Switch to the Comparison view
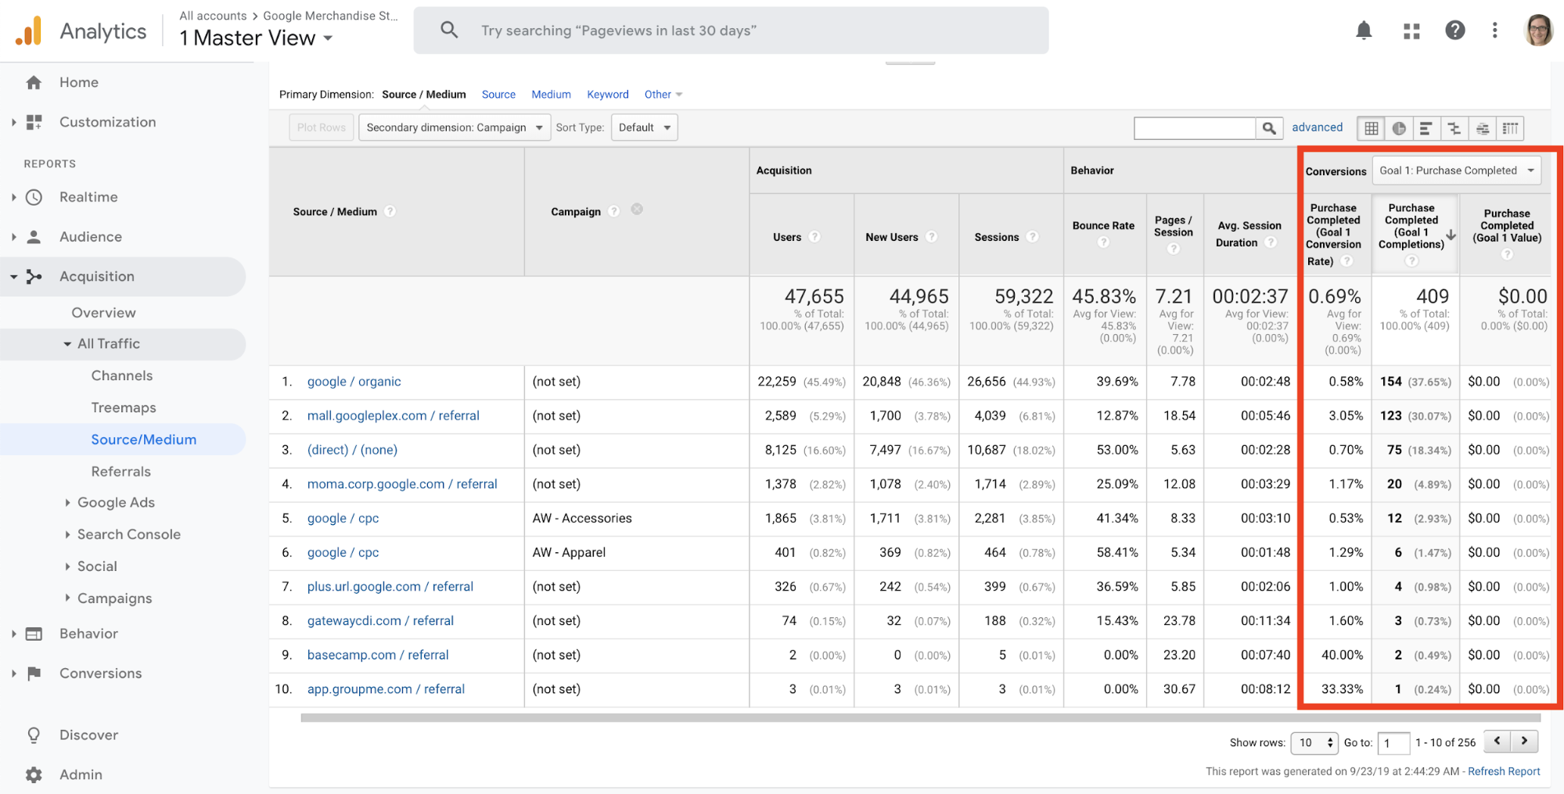This screenshot has width=1564, height=794. click(1454, 128)
